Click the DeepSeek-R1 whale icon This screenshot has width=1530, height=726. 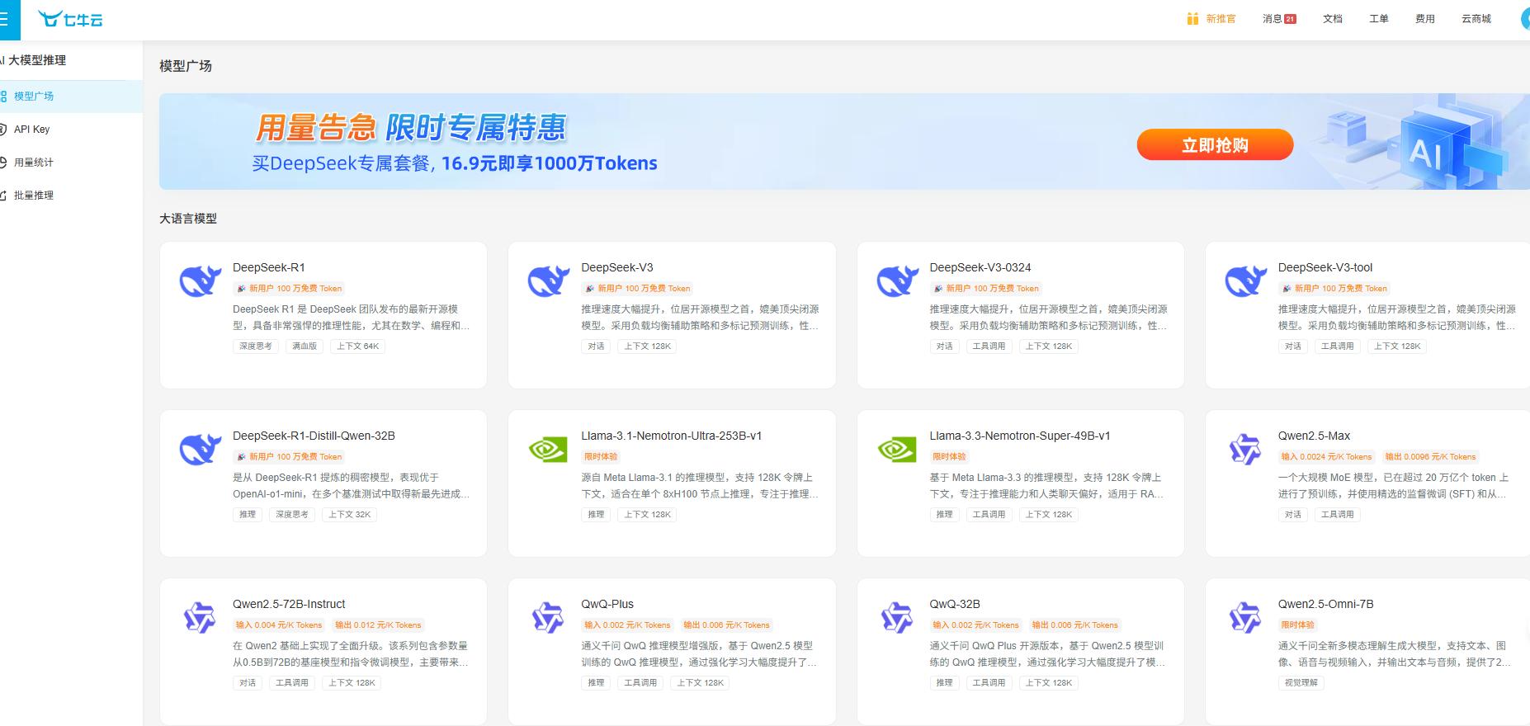[x=201, y=281]
